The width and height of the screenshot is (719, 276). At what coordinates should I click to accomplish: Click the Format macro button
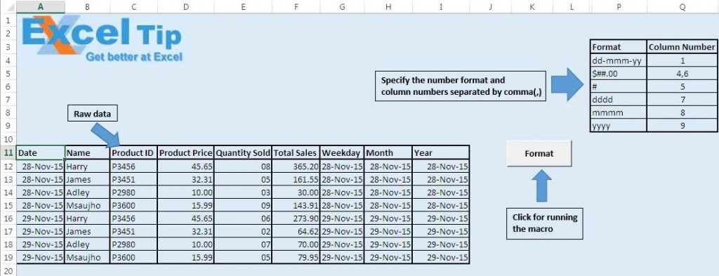539,154
